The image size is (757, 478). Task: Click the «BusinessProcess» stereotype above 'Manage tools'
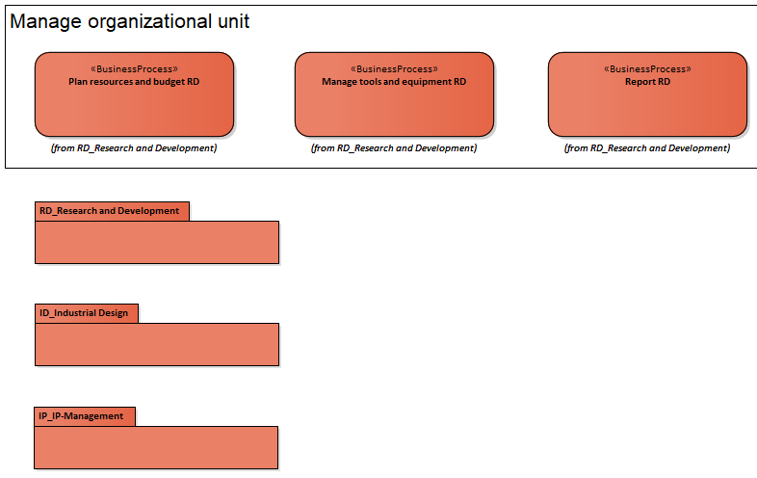click(394, 69)
